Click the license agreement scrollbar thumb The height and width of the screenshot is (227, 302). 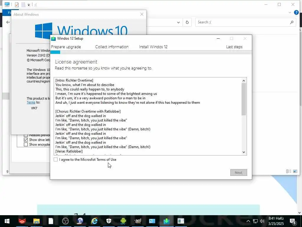pyautogui.click(x=244, y=99)
